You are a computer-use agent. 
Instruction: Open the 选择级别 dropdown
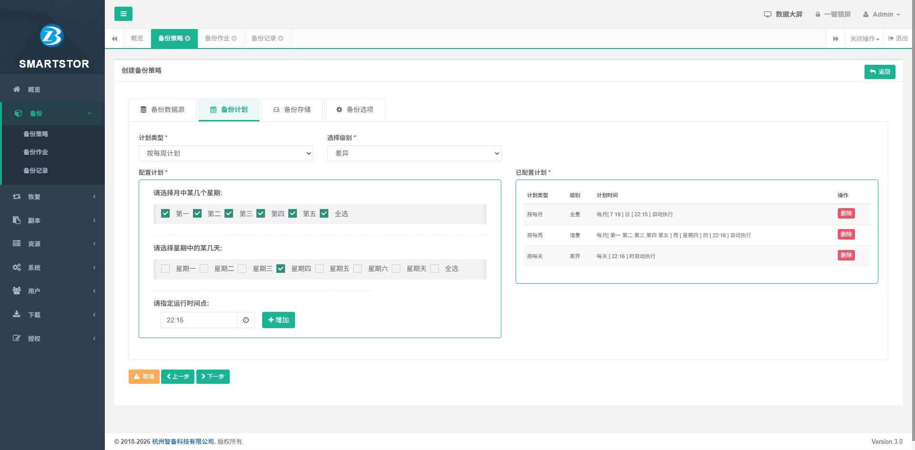point(414,153)
